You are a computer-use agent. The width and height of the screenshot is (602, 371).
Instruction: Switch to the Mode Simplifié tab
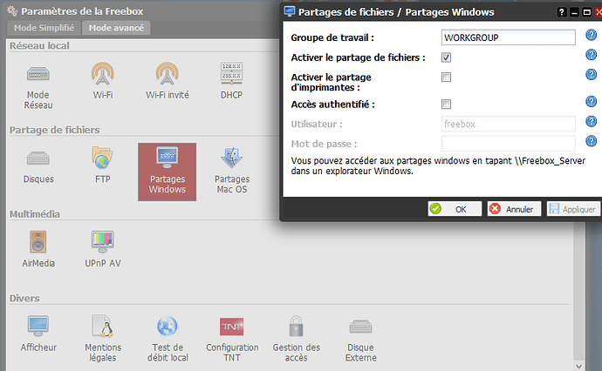pyautogui.click(x=44, y=28)
